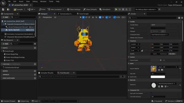Click the My Blueprint settings gear icon
184x103 pixels.
(35, 44)
